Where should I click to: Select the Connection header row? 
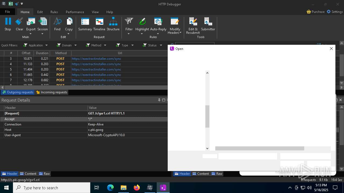pyautogui.click(x=84, y=124)
